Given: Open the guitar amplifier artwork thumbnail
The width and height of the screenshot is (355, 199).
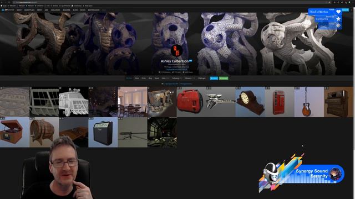Looking at the screenshot, I should click(103, 132).
